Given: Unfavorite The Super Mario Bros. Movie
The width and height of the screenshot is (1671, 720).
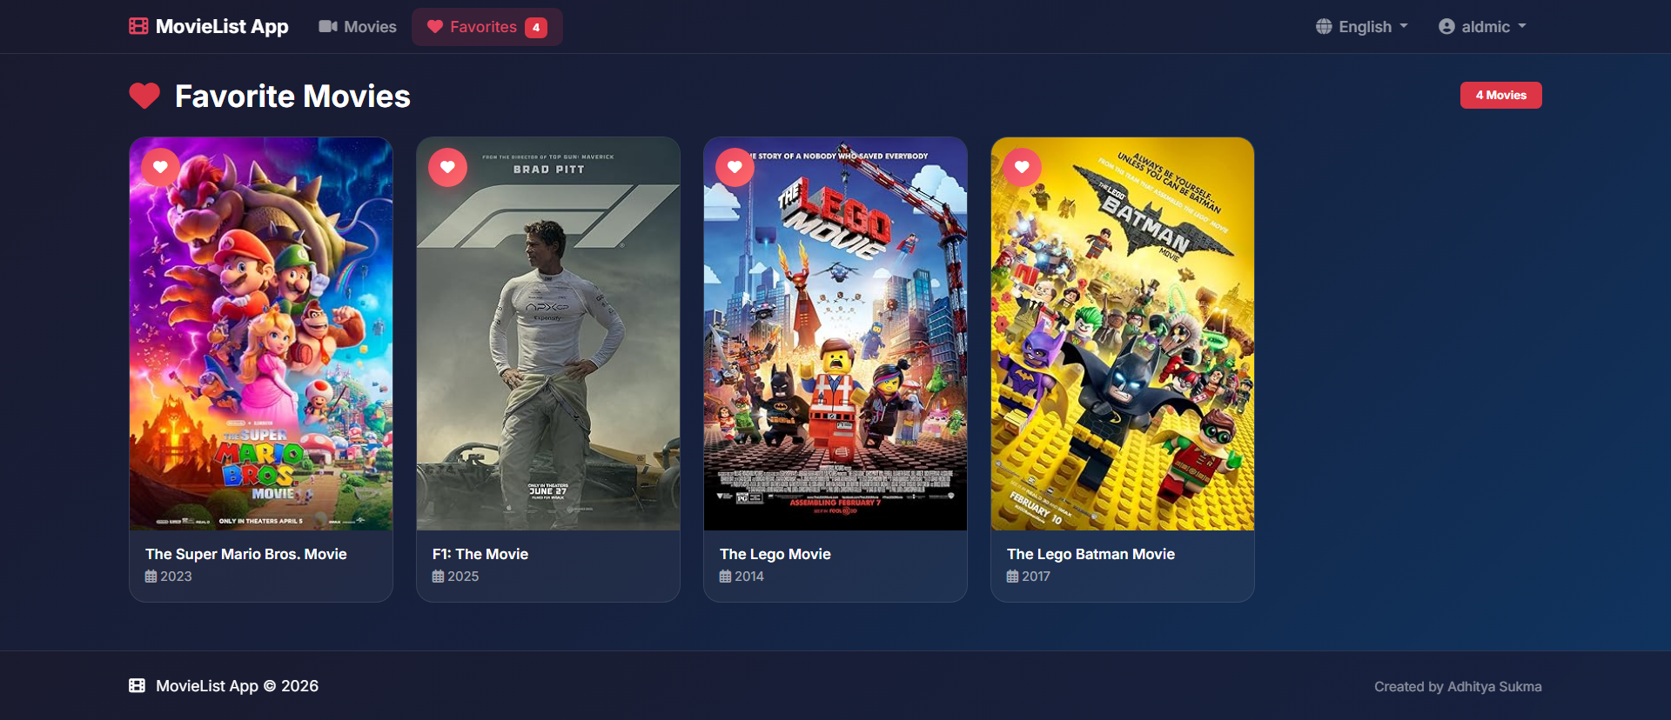Looking at the screenshot, I should (x=161, y=167).
